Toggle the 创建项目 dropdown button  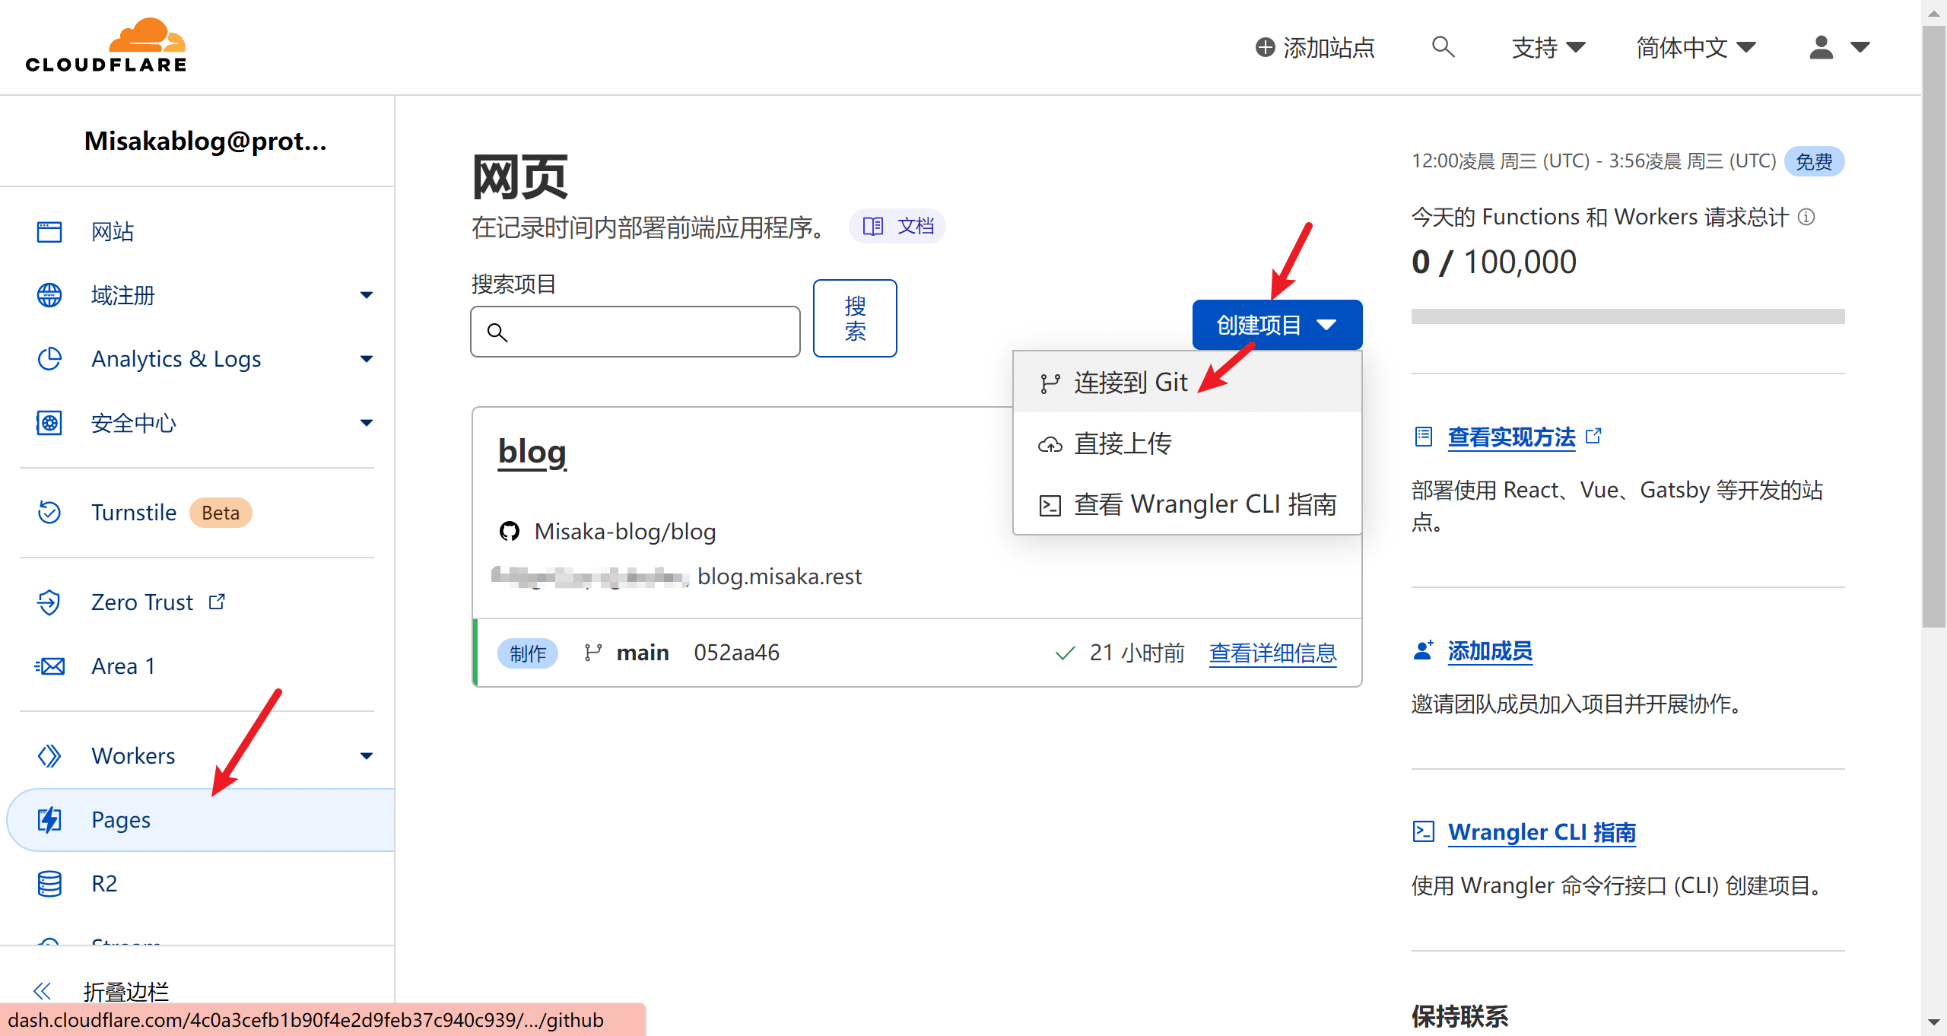(x=1277, y=325)
